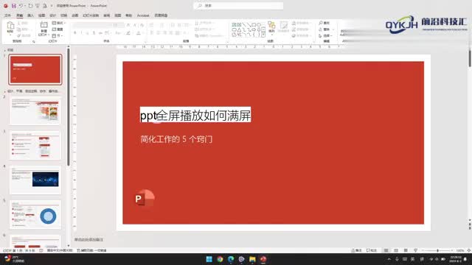472x265 pixels.
Task: Undo the last action in title bar
Action: coord(21,6)
